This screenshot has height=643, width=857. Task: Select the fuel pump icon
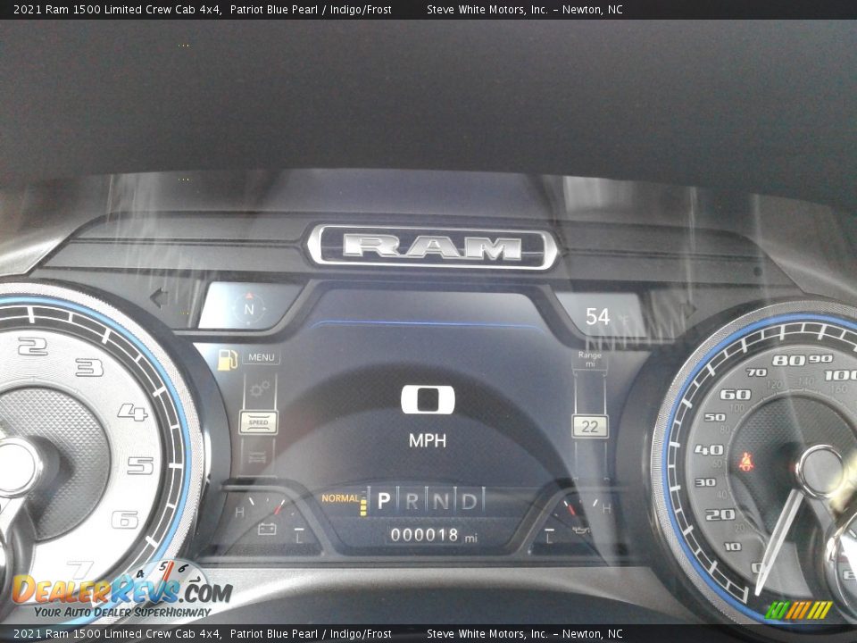click(226, 361)
